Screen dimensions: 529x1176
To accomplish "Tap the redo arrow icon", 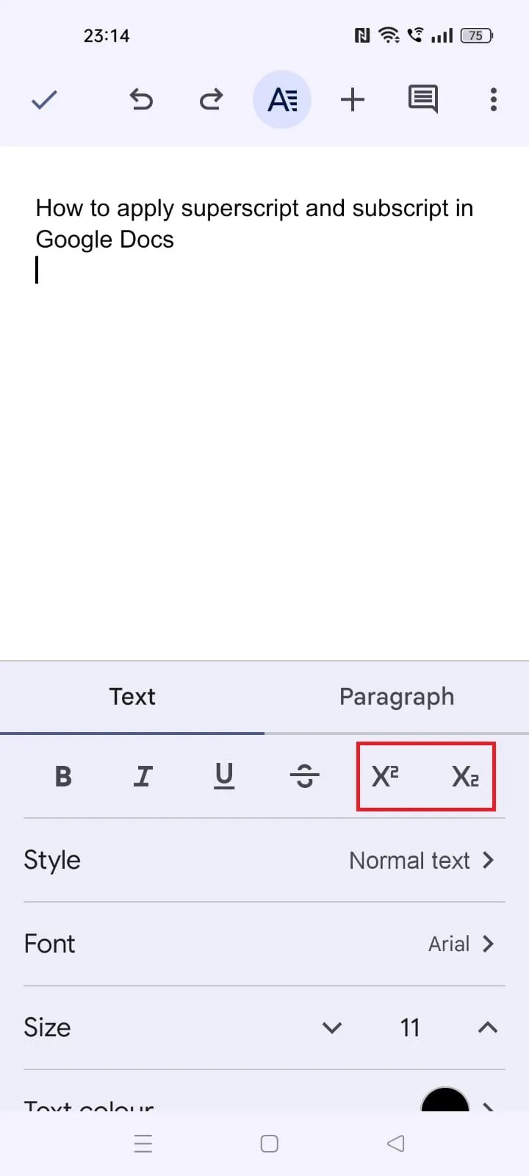I will pyautogui.click(x=211, y=99).
